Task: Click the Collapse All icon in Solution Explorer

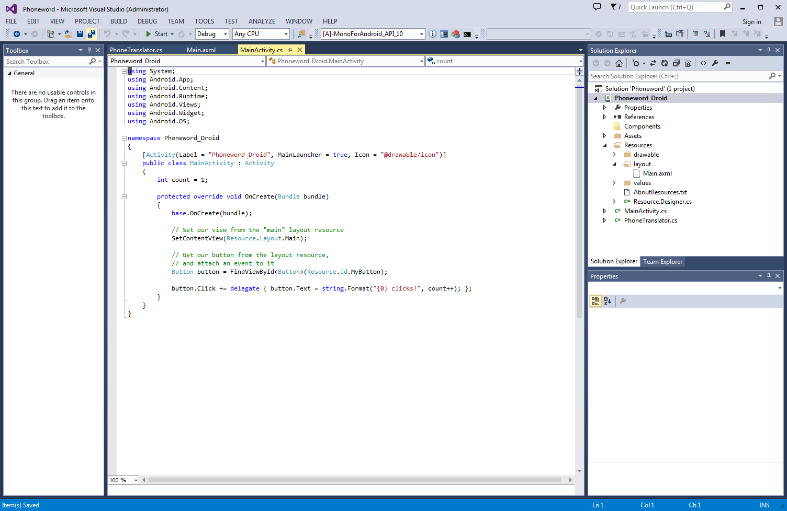Action: click(x=676, y=63)
